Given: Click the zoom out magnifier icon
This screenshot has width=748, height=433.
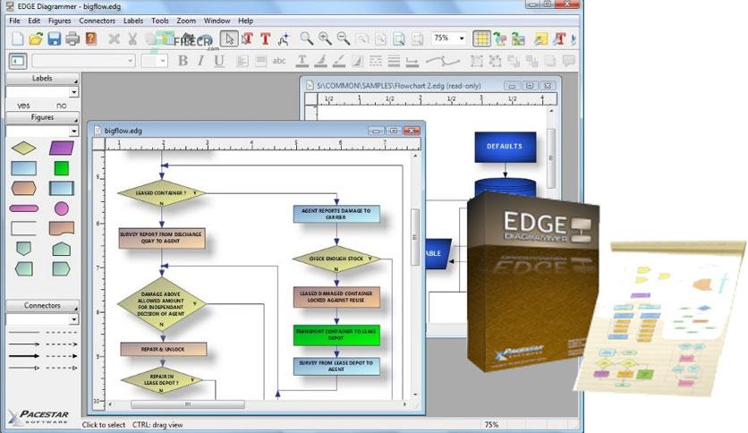Looking at the screenshot, I should pyautogui.click(x=343, y=38).
